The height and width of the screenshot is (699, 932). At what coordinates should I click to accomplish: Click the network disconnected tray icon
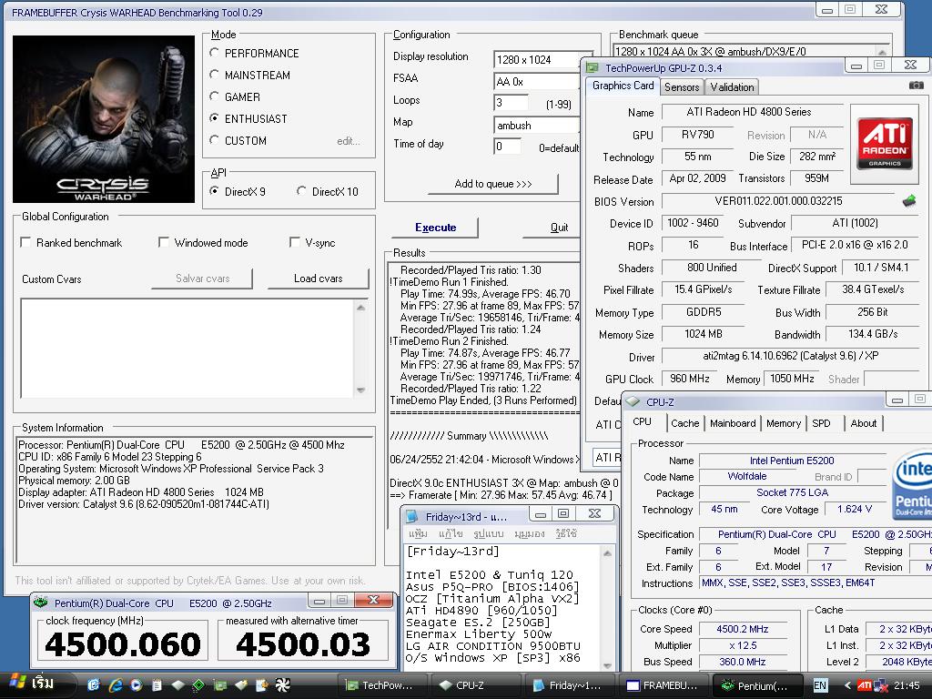[x=880, y=685]
